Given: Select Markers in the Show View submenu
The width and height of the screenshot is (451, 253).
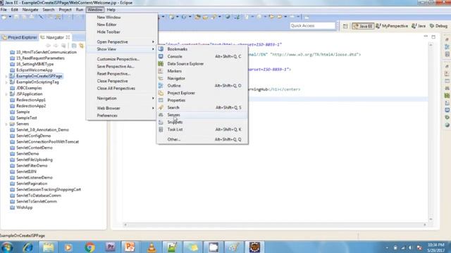Looking at the screenshot, I should pos(202,71).
